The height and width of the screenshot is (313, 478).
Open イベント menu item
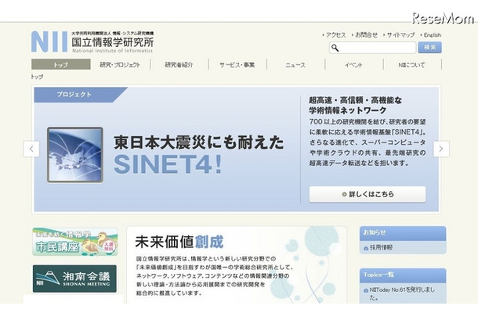click(x=353, y=64)
